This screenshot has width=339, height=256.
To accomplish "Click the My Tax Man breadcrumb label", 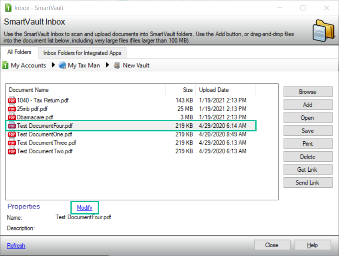I will (x=84, y=65).
